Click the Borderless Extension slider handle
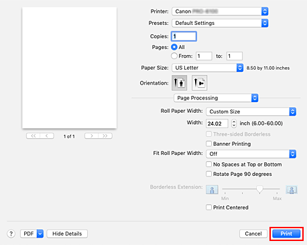Screen dimensions: 307x245 [259, 189]
